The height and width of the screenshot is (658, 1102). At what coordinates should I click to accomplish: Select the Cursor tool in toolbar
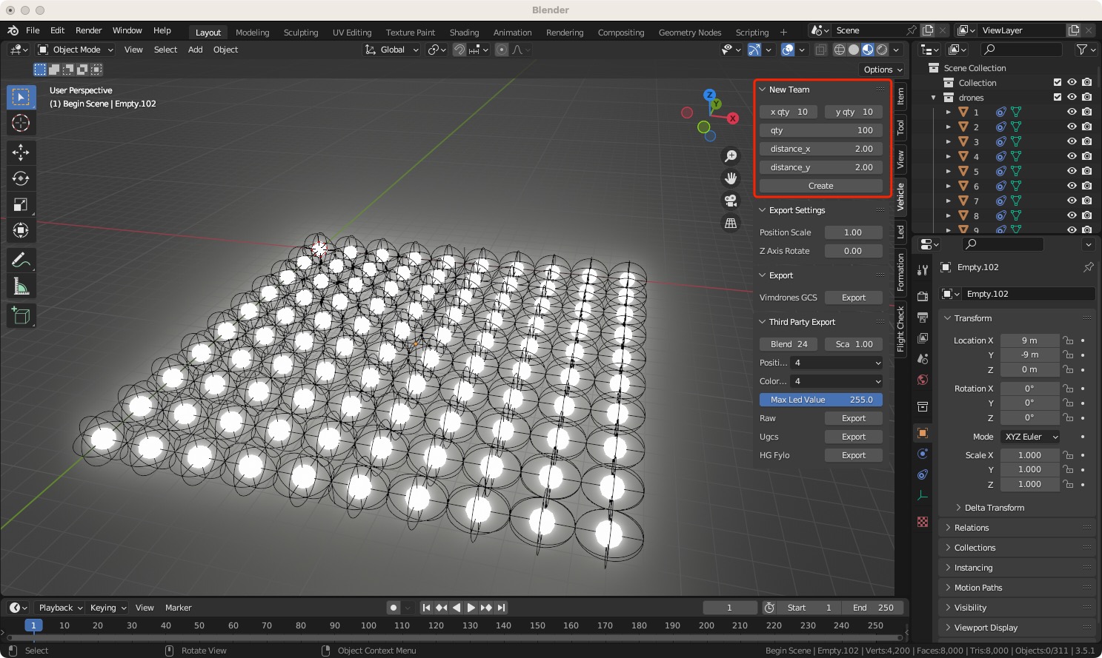click(21, 123)
